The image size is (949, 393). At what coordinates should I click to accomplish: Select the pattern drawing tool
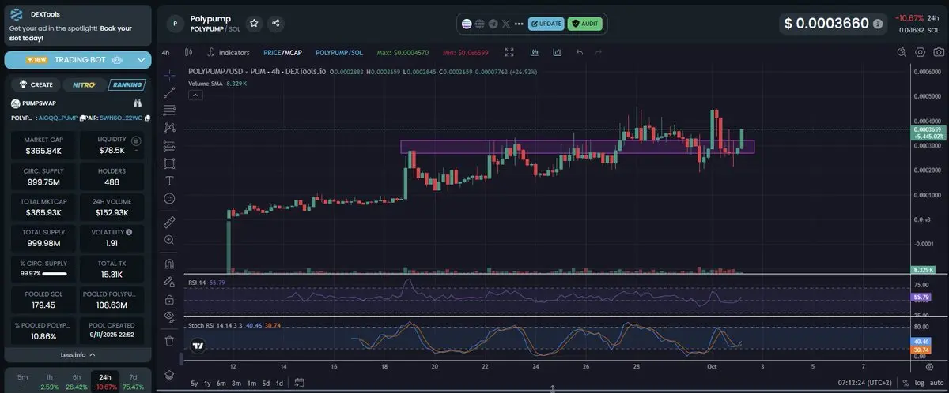pos(169,128)
